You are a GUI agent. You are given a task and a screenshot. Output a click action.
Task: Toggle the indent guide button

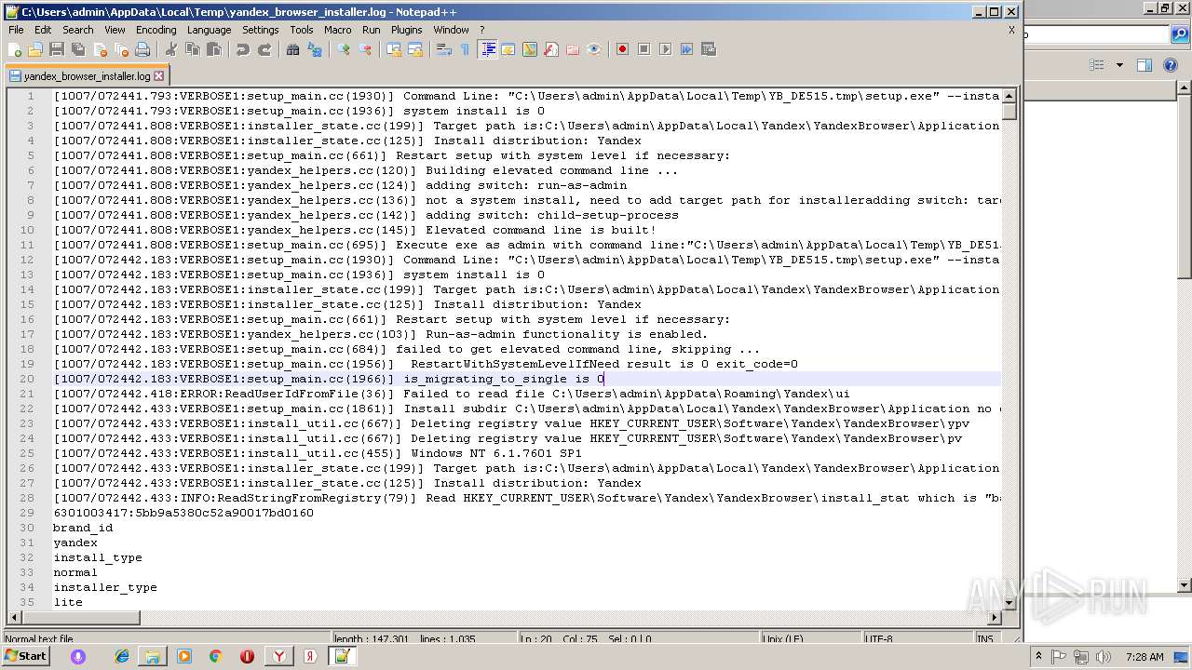coord(486,49)
